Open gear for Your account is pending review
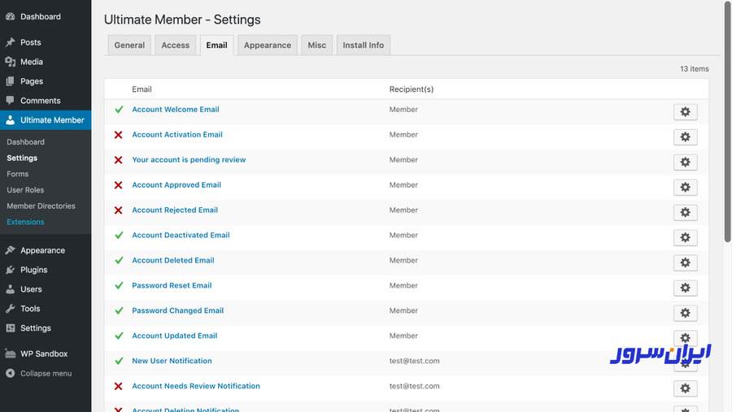This screenshot has height=412, width=732. pyautogui.click(x=685, y=163)
